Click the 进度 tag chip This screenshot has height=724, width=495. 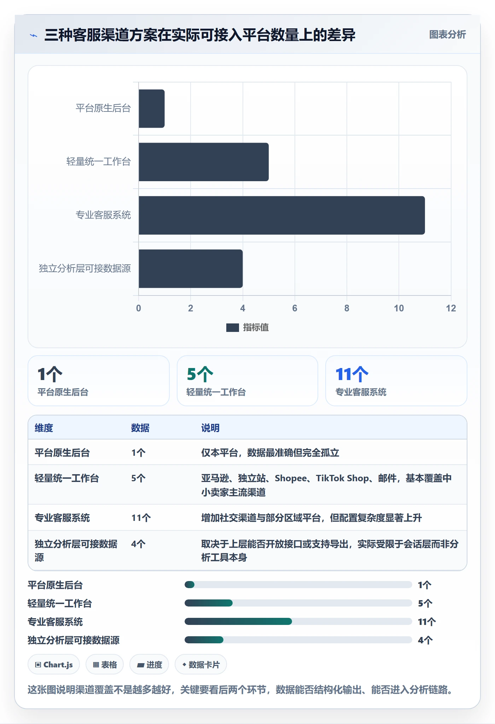click(x=149, y=665)
